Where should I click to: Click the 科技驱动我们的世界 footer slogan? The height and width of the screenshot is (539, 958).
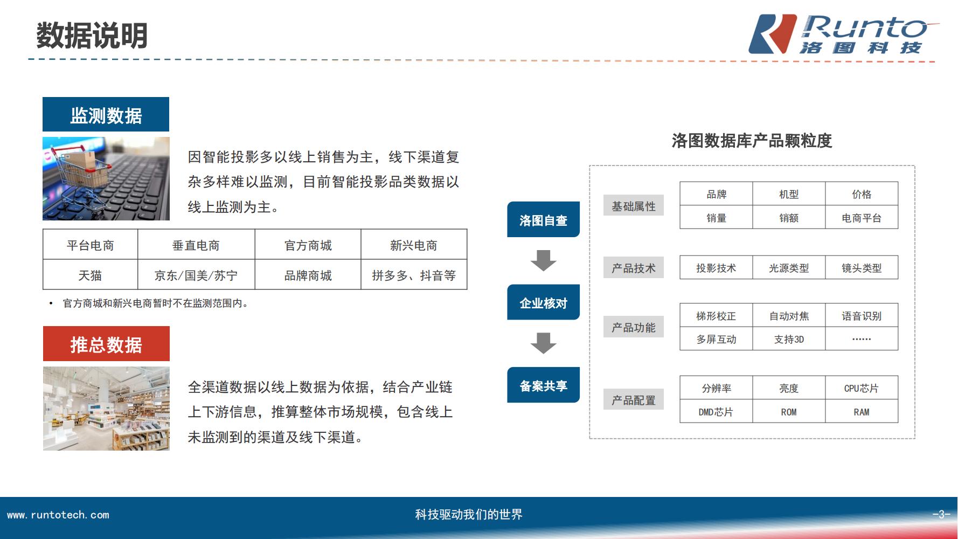pos(469,515)
